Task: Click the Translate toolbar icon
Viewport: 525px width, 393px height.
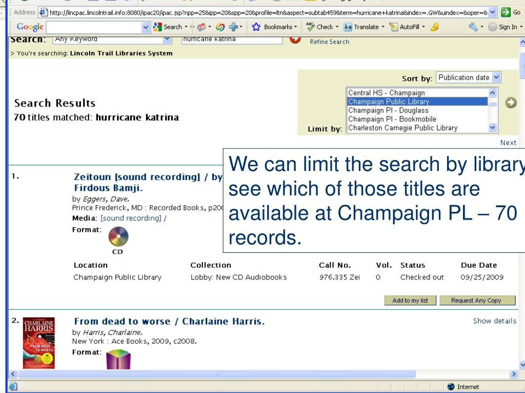Action: 348,27
